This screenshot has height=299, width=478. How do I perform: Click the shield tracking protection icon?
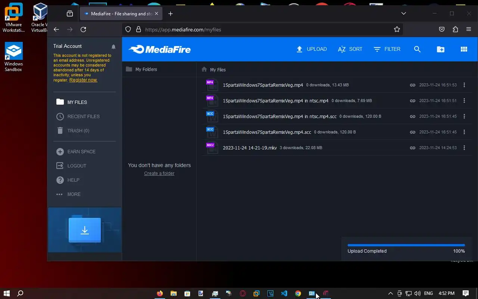coord(128,30)
